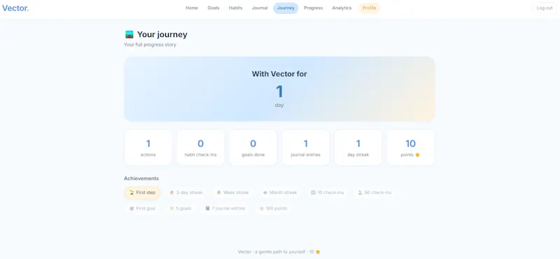560x259 pixels.
Task: Click the notebook icon on 7 journal entries
Action: pos(207,209)
